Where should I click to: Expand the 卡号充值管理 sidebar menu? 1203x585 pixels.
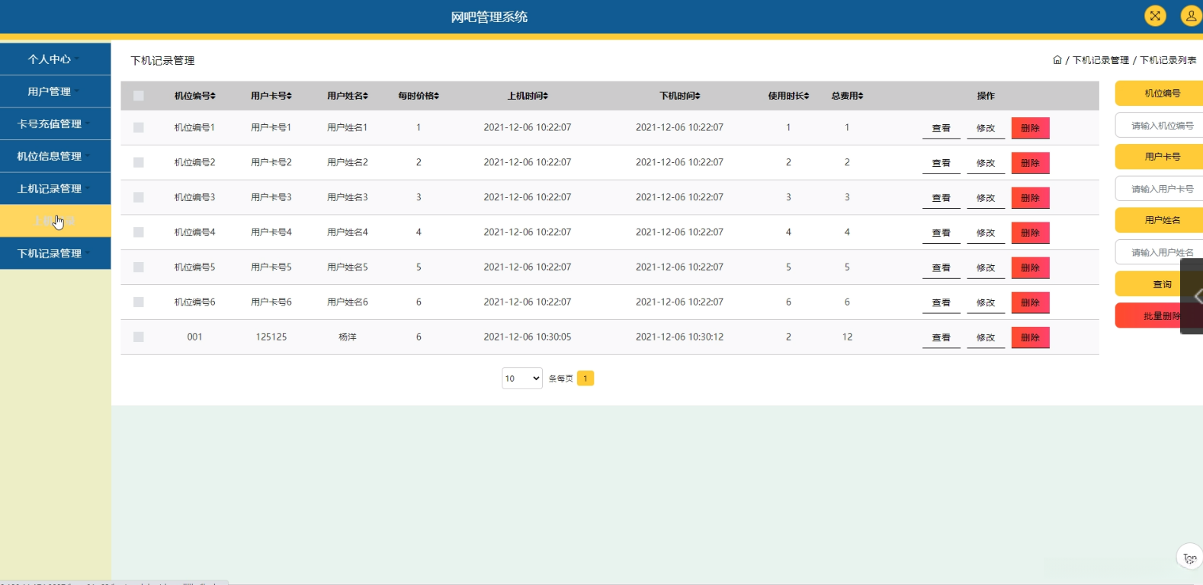55,123
